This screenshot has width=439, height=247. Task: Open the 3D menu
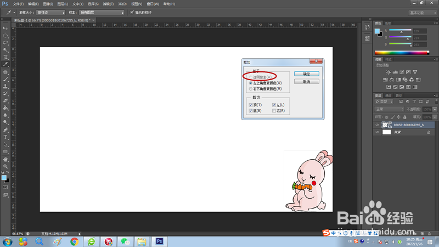(x=122, y=4)
